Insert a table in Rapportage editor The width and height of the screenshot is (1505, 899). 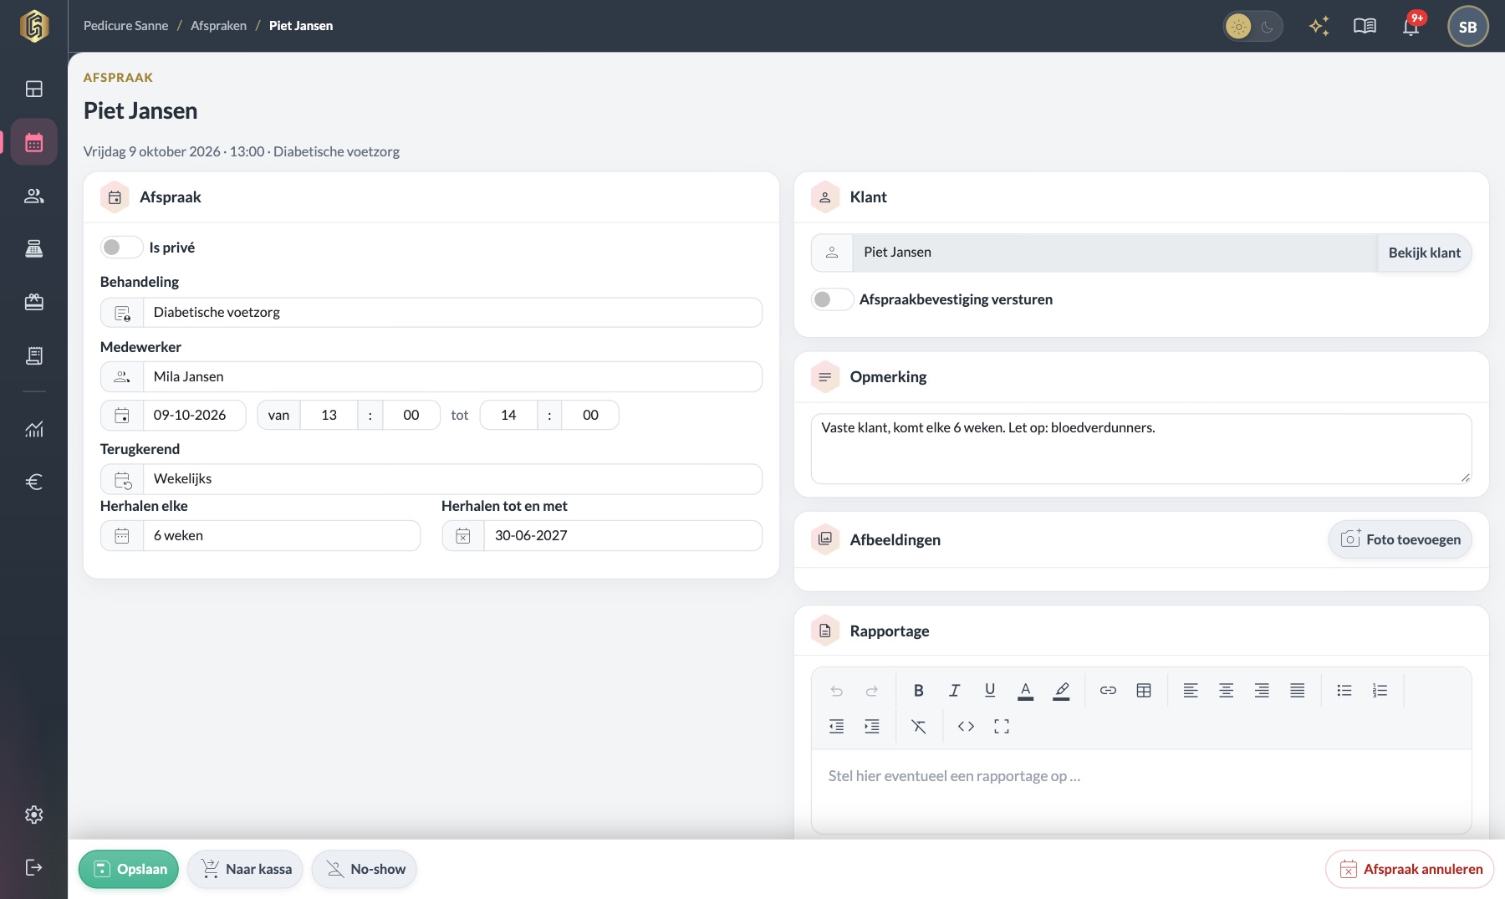pyautogui.click(x=1144, y=690)
